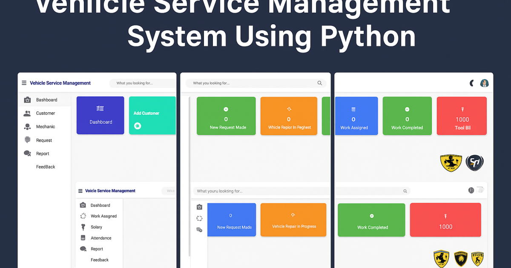Toggle dark mode with the moon icon

pyautogui.click(x=471, y=83)
